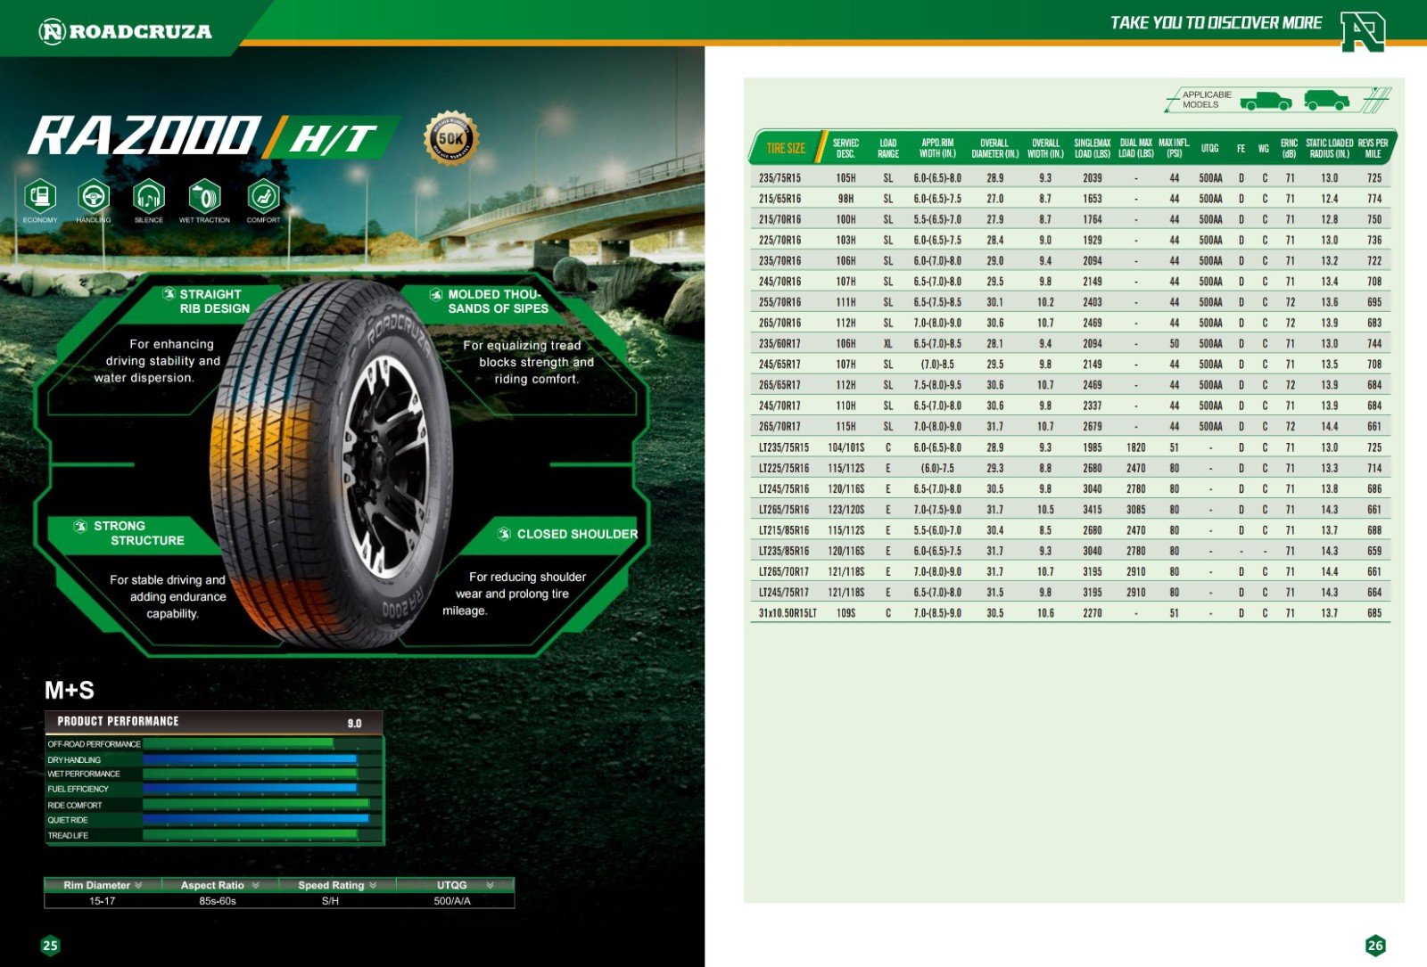Screen dimensions: 1427x967
Task: Click the Quiet Ride performance bar
Action: [x=256, y=819]
